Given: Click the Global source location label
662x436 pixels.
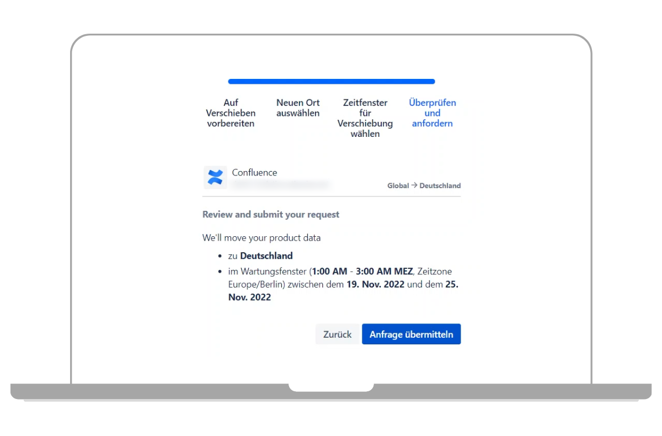Looking at the screenshot, I should tap(398, 186).
